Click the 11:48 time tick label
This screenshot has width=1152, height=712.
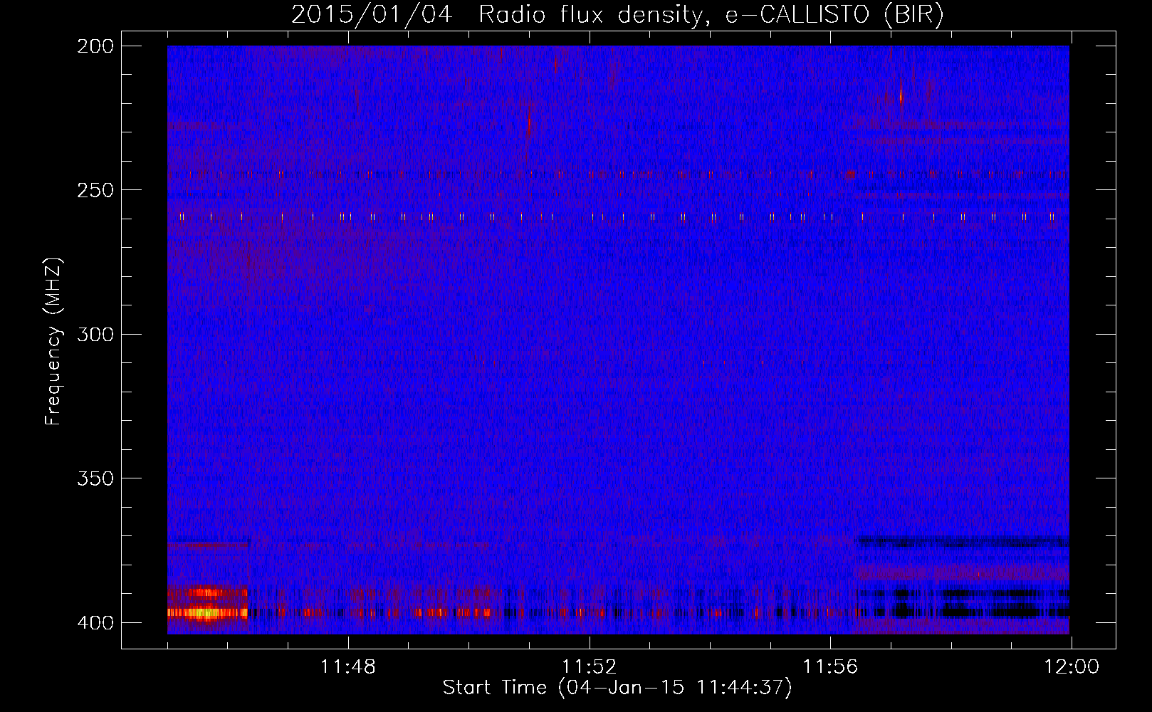tap(348, 667)
